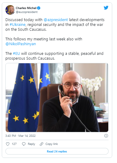Image resolution: width=117 pixels, height=163 pixels.
Task: Click the Reply text label
Action: [31, 144]
